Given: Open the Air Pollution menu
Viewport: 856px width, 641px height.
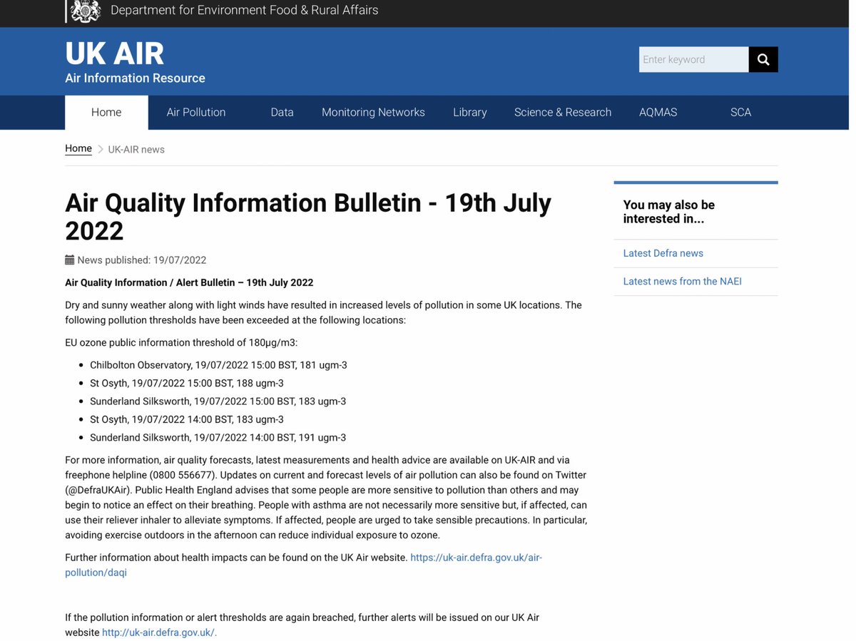Looking at the screenshot, I should pyautogui.click(x=196, y=113).
